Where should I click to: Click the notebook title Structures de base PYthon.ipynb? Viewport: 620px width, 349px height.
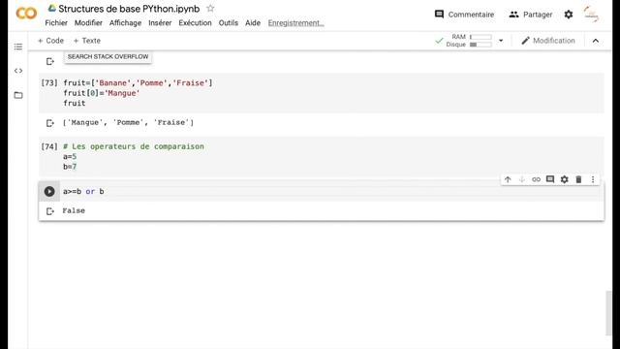[x=129, y=9]
